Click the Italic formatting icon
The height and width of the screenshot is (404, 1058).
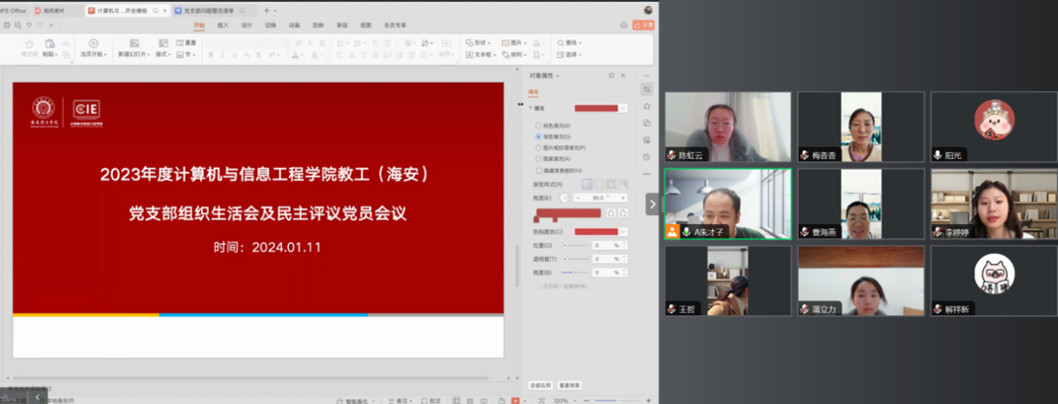click(x=222, y=54)
